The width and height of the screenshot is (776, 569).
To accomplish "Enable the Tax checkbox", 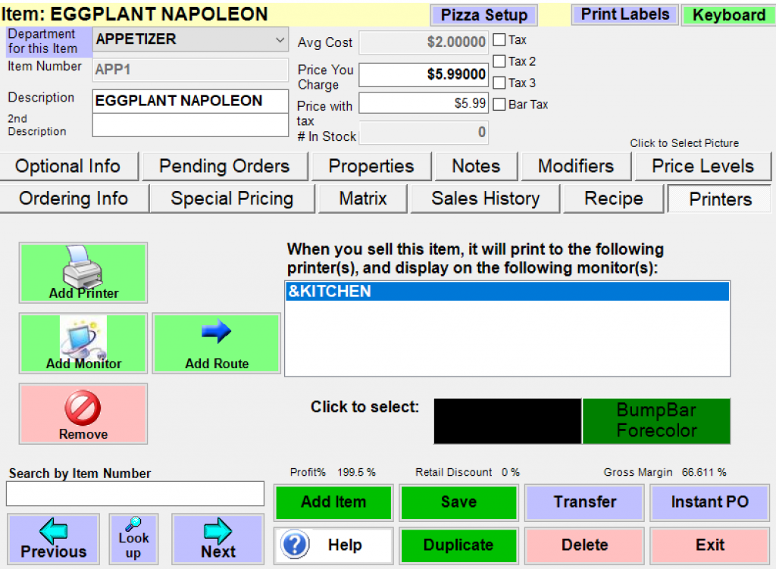I will [499, 39].
